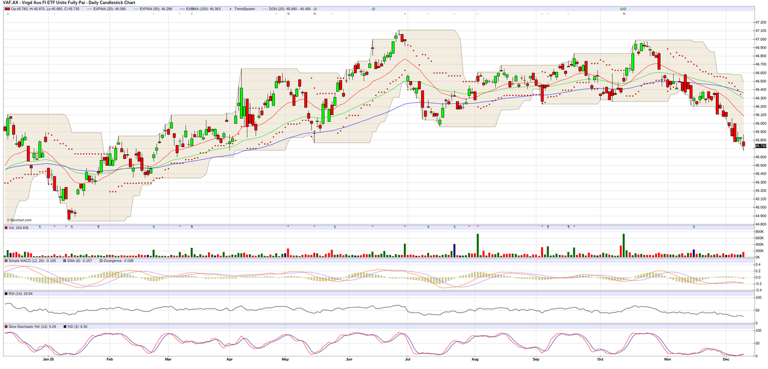Click the 44.800 price axis label
The image size is (768, 369).
click(761, 224)
